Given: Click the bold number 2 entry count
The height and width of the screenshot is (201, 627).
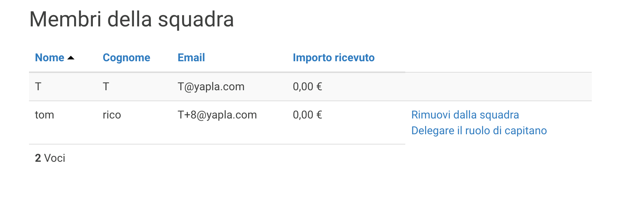Looking at the screenshot, I should (x=38, y=158).
